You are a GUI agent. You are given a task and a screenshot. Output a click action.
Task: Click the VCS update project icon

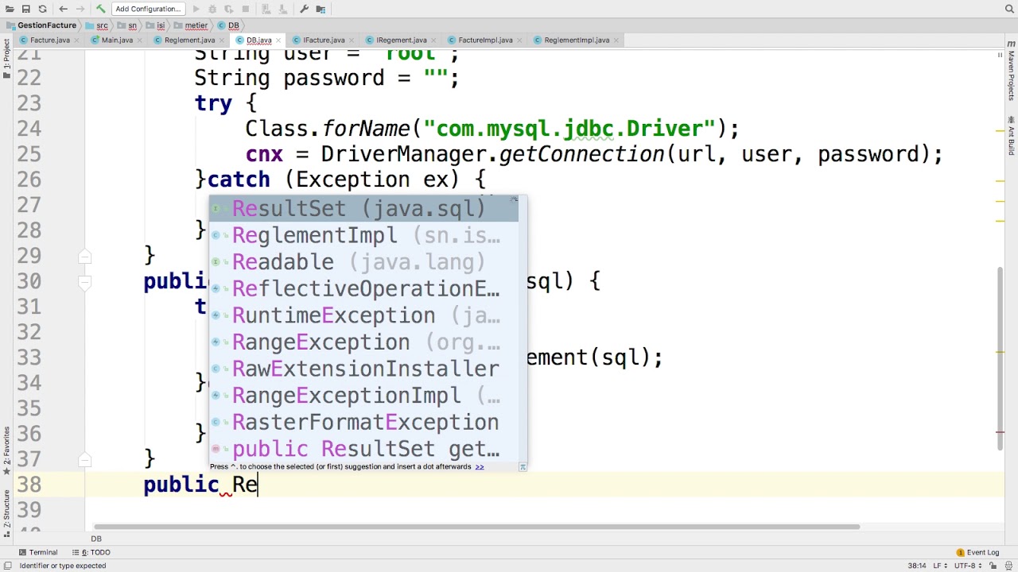(x=266, y=9)
